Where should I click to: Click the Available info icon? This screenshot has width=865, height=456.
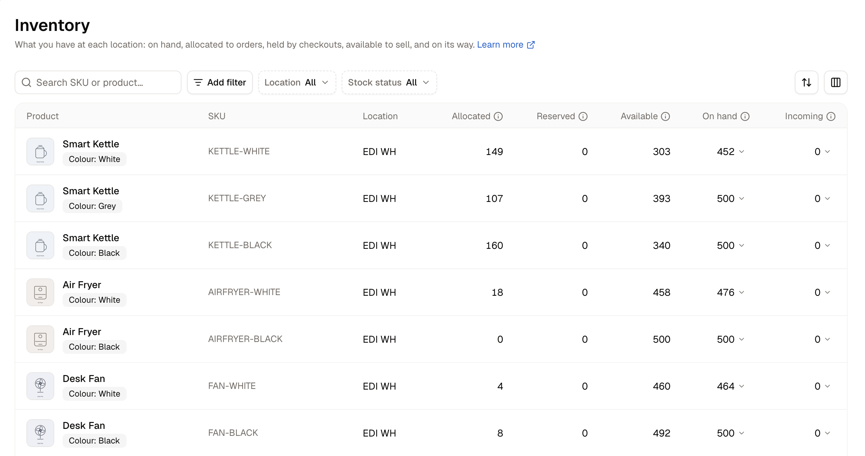coord(665,116)
